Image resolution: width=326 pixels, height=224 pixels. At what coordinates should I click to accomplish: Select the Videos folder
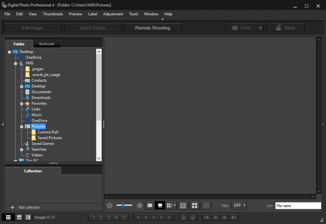pos(37,155)
